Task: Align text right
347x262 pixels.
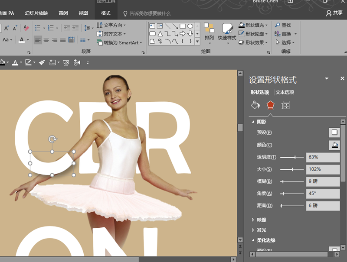Action: coord(55,40)
